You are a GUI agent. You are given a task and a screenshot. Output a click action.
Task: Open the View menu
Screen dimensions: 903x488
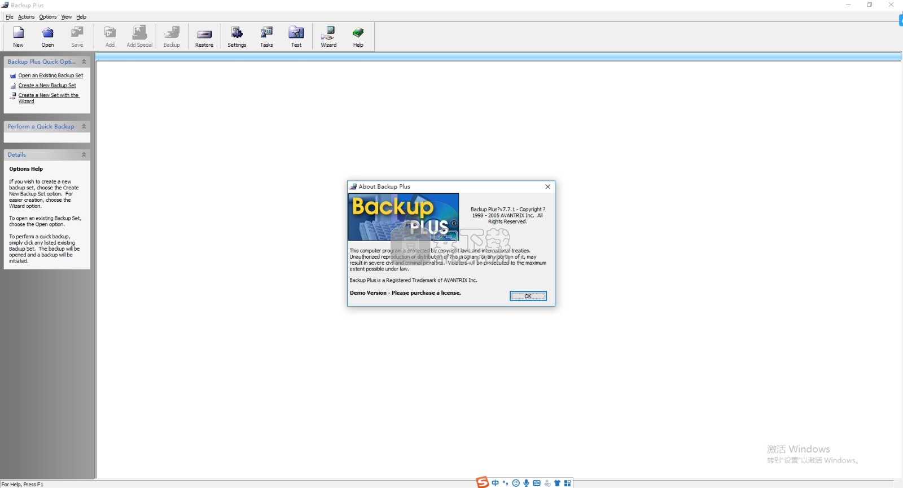[x=67, y=17]
